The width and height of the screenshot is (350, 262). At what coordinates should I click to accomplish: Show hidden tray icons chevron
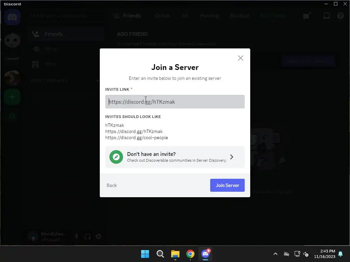pos(275,254)
